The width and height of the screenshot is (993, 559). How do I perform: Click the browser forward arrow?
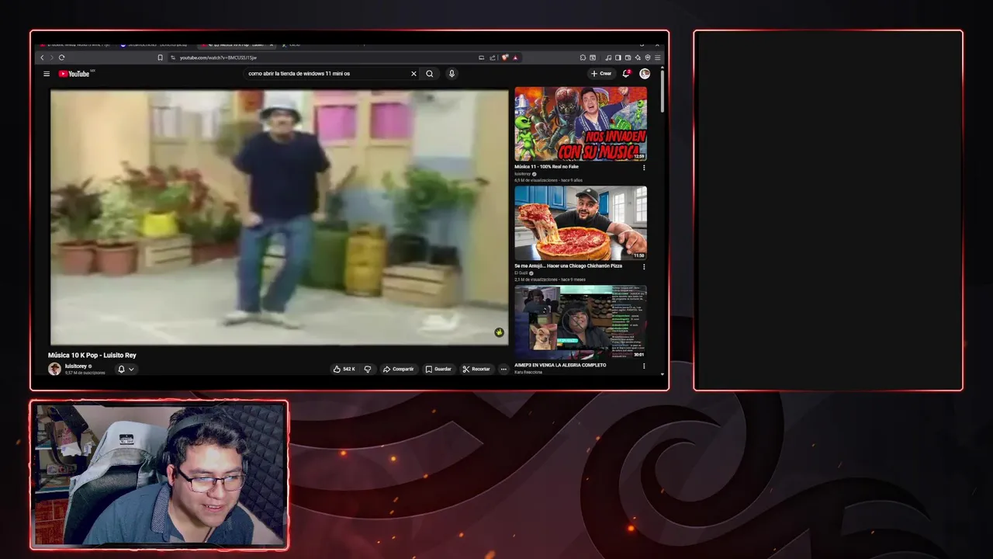click(x=51, y=57)
